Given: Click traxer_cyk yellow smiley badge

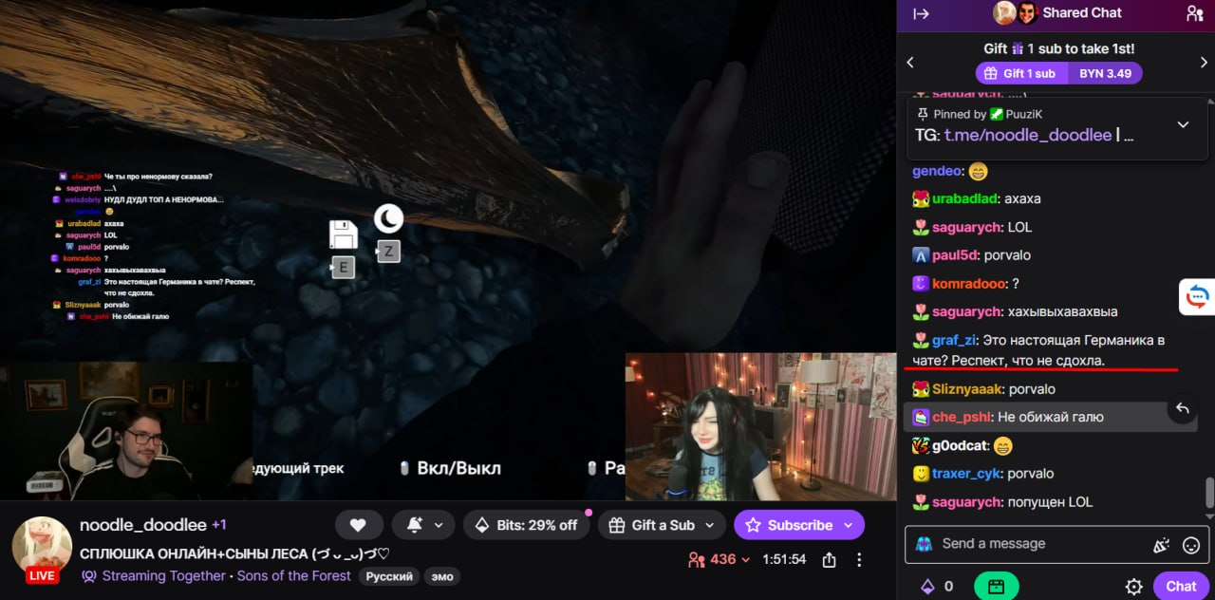Looking at the screenshot, I should pos(920,474).
